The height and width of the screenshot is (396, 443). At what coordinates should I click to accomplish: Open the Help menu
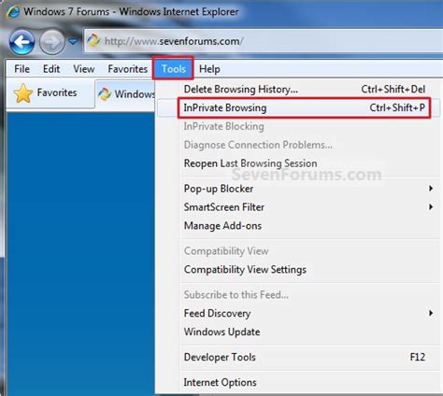(x=209, y=69)
